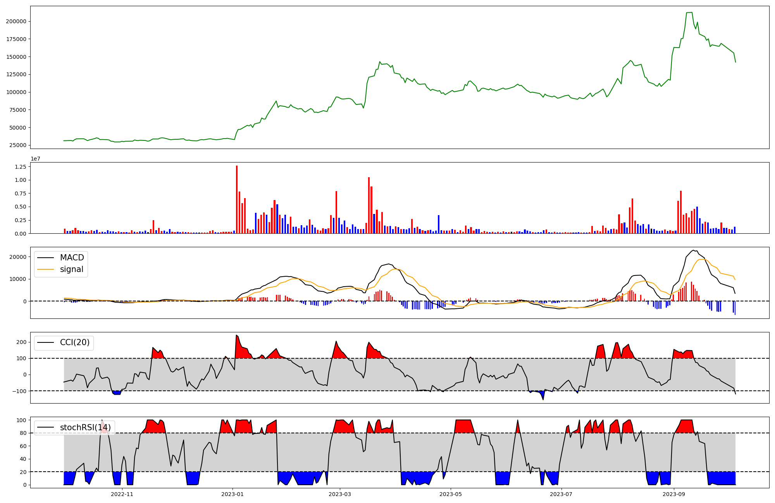Image resolution: width=775 pixels, height=503 pixels.
Task: Click the CCI(20) legend entry
Action: pos(74,342)
